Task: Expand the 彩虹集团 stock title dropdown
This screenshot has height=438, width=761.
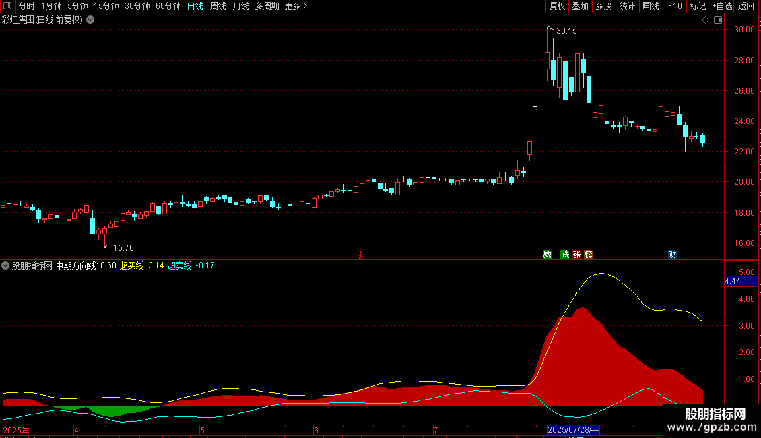Action: [x=90, y=20]
